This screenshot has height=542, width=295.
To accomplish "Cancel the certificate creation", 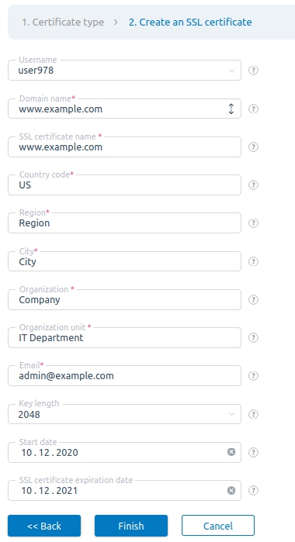I will click(218, 526).
